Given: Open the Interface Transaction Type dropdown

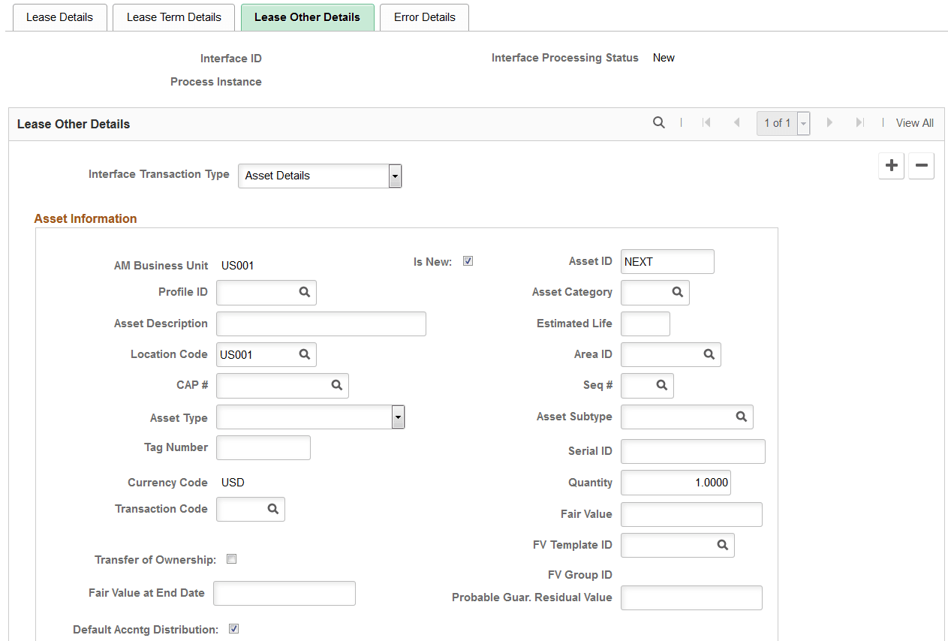Looking at the screenshot, I should (395, 176).
